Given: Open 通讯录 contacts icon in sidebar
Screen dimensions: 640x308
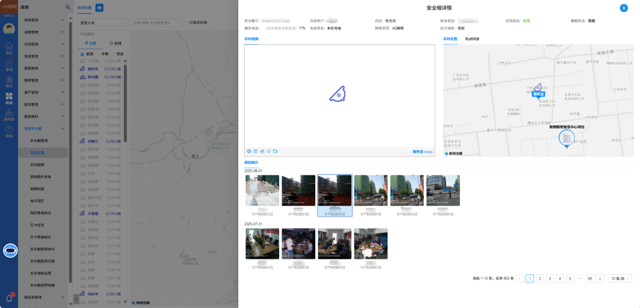Looking at the screenshot, I should coord(9,115).
